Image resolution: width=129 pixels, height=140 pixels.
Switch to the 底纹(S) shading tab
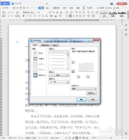coord(55,45)
